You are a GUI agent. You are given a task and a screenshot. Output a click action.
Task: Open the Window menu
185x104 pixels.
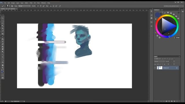pos(44,3)
